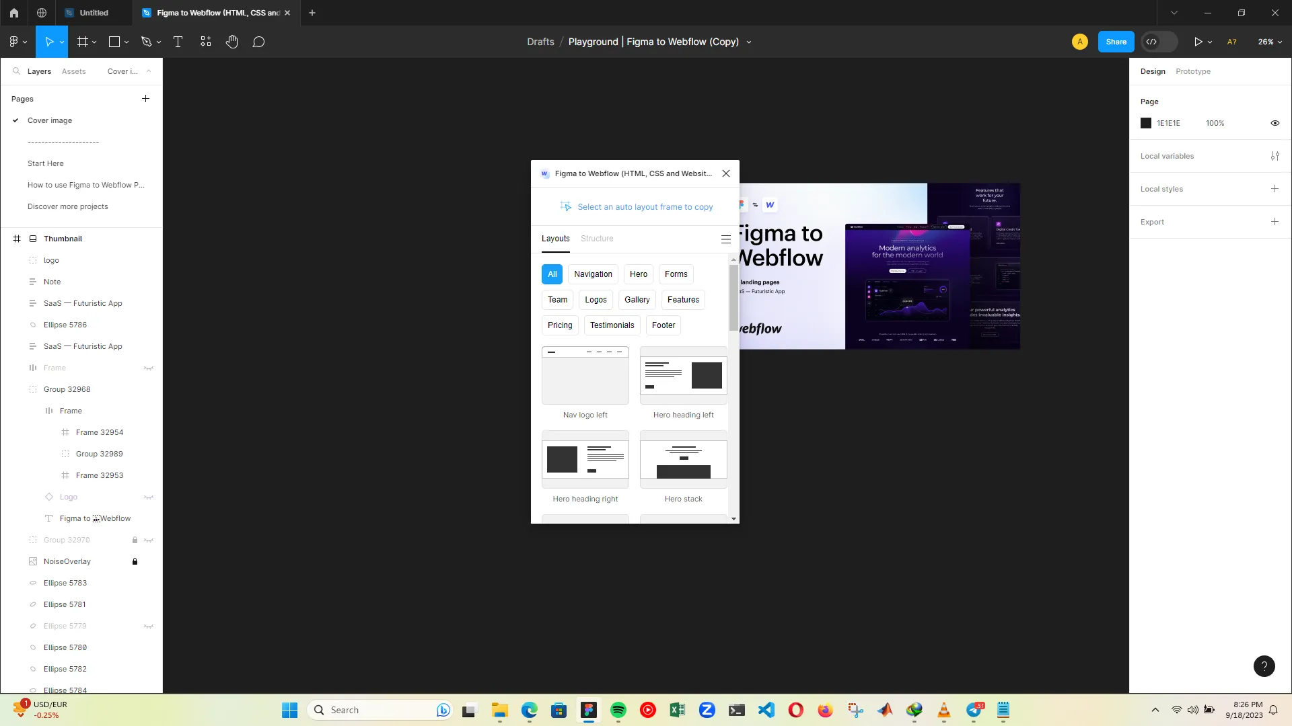The width and height of the screenshot is (1292, 726).
Task: Click the blue Share button
Action: 1116,42
